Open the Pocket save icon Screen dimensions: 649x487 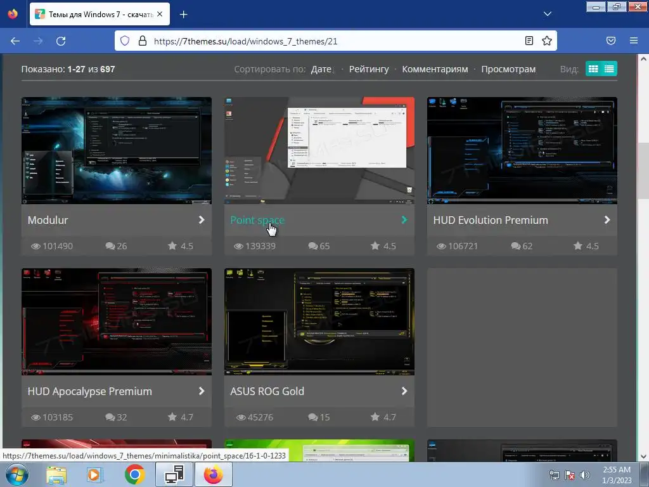611,41
